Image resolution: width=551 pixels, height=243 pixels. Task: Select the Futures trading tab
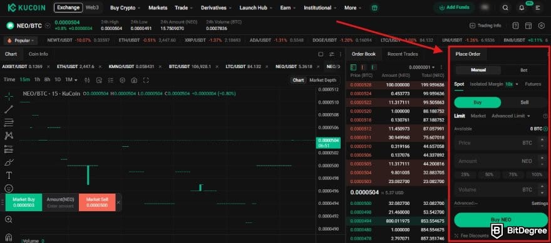pos(533,84)
